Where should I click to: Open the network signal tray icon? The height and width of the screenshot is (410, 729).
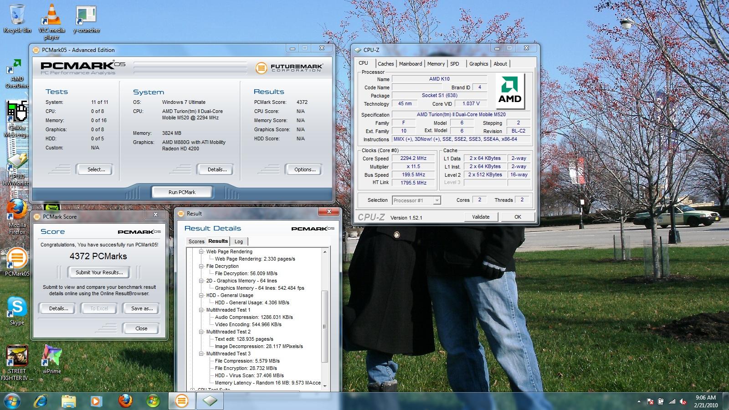tap(672, 401)
